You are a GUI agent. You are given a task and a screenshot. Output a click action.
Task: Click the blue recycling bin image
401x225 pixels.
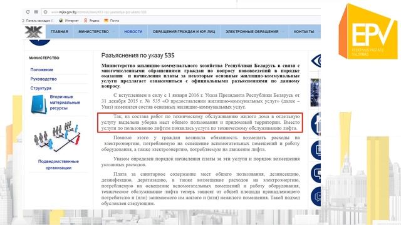point(39,104)
